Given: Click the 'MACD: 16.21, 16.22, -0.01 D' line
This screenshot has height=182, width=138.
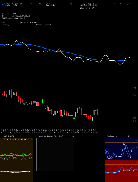Looking at the screenshot, I should pos(14,18).
